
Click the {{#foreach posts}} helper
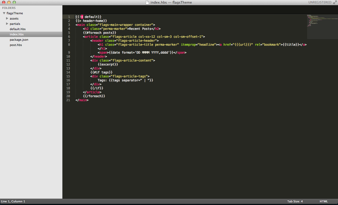coord(100,33)
